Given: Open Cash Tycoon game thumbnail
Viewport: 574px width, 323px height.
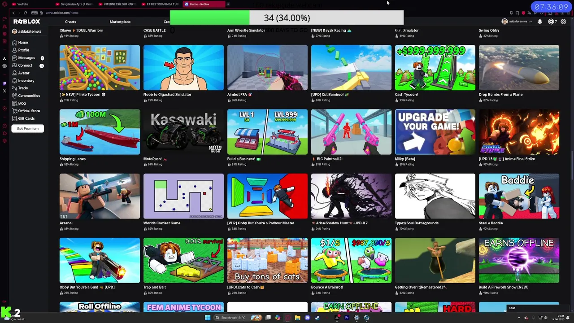Looking at the screenshot, I should pyautogui.click(x=435, y=67).
